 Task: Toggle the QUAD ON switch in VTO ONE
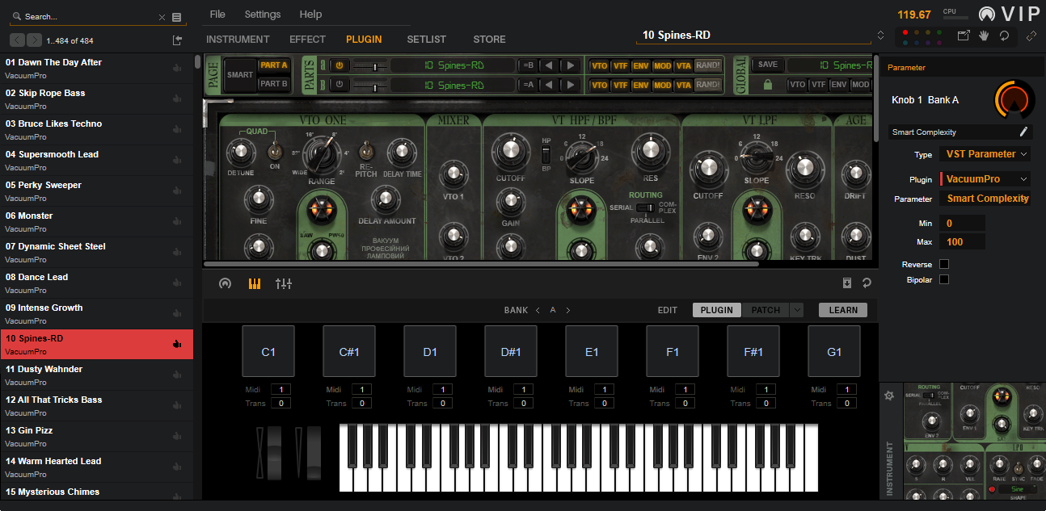tap(275, 149)
